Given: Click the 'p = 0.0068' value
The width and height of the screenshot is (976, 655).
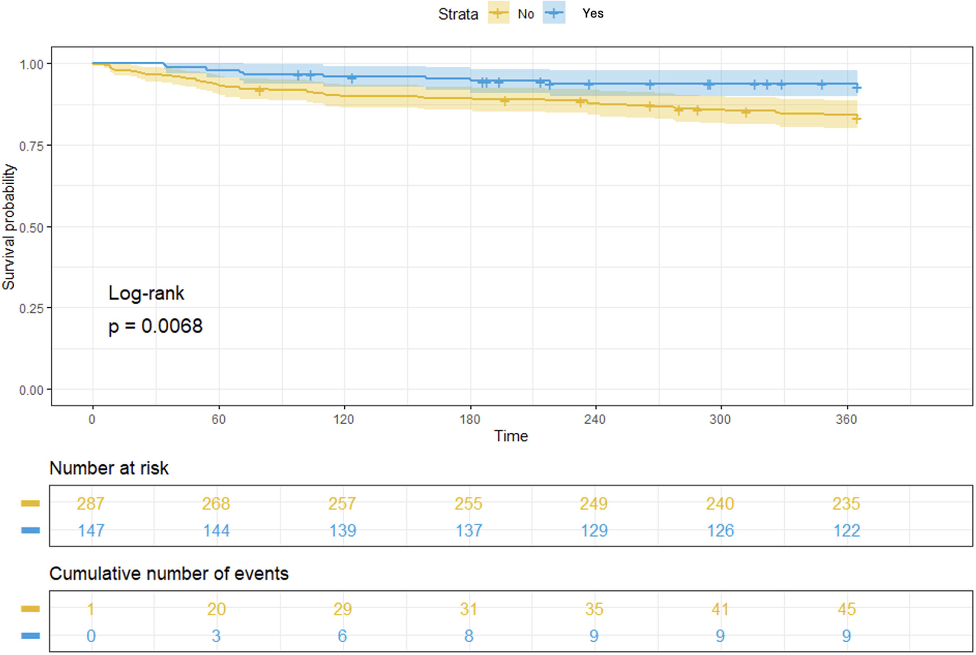Looking at the screenshot, I should (x=155, y=326).
